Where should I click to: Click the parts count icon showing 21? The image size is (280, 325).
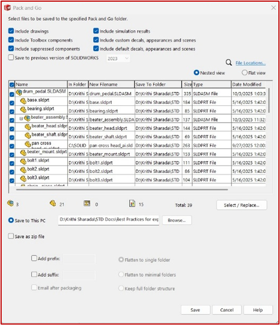(x=53, y=203)
